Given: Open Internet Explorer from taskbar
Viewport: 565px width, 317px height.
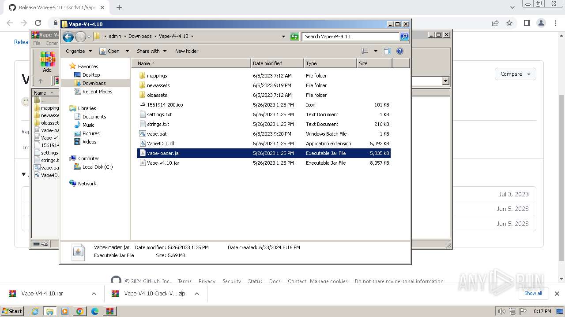Looking at the screenshot, I should point(35,311).
